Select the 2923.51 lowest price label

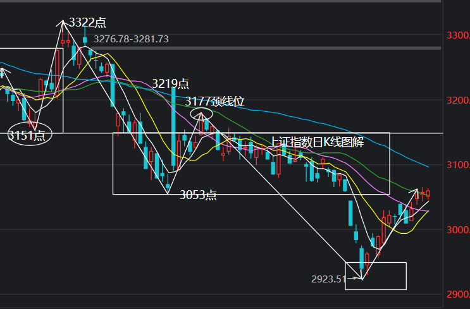pyautogui.click(x=328, y=279)
